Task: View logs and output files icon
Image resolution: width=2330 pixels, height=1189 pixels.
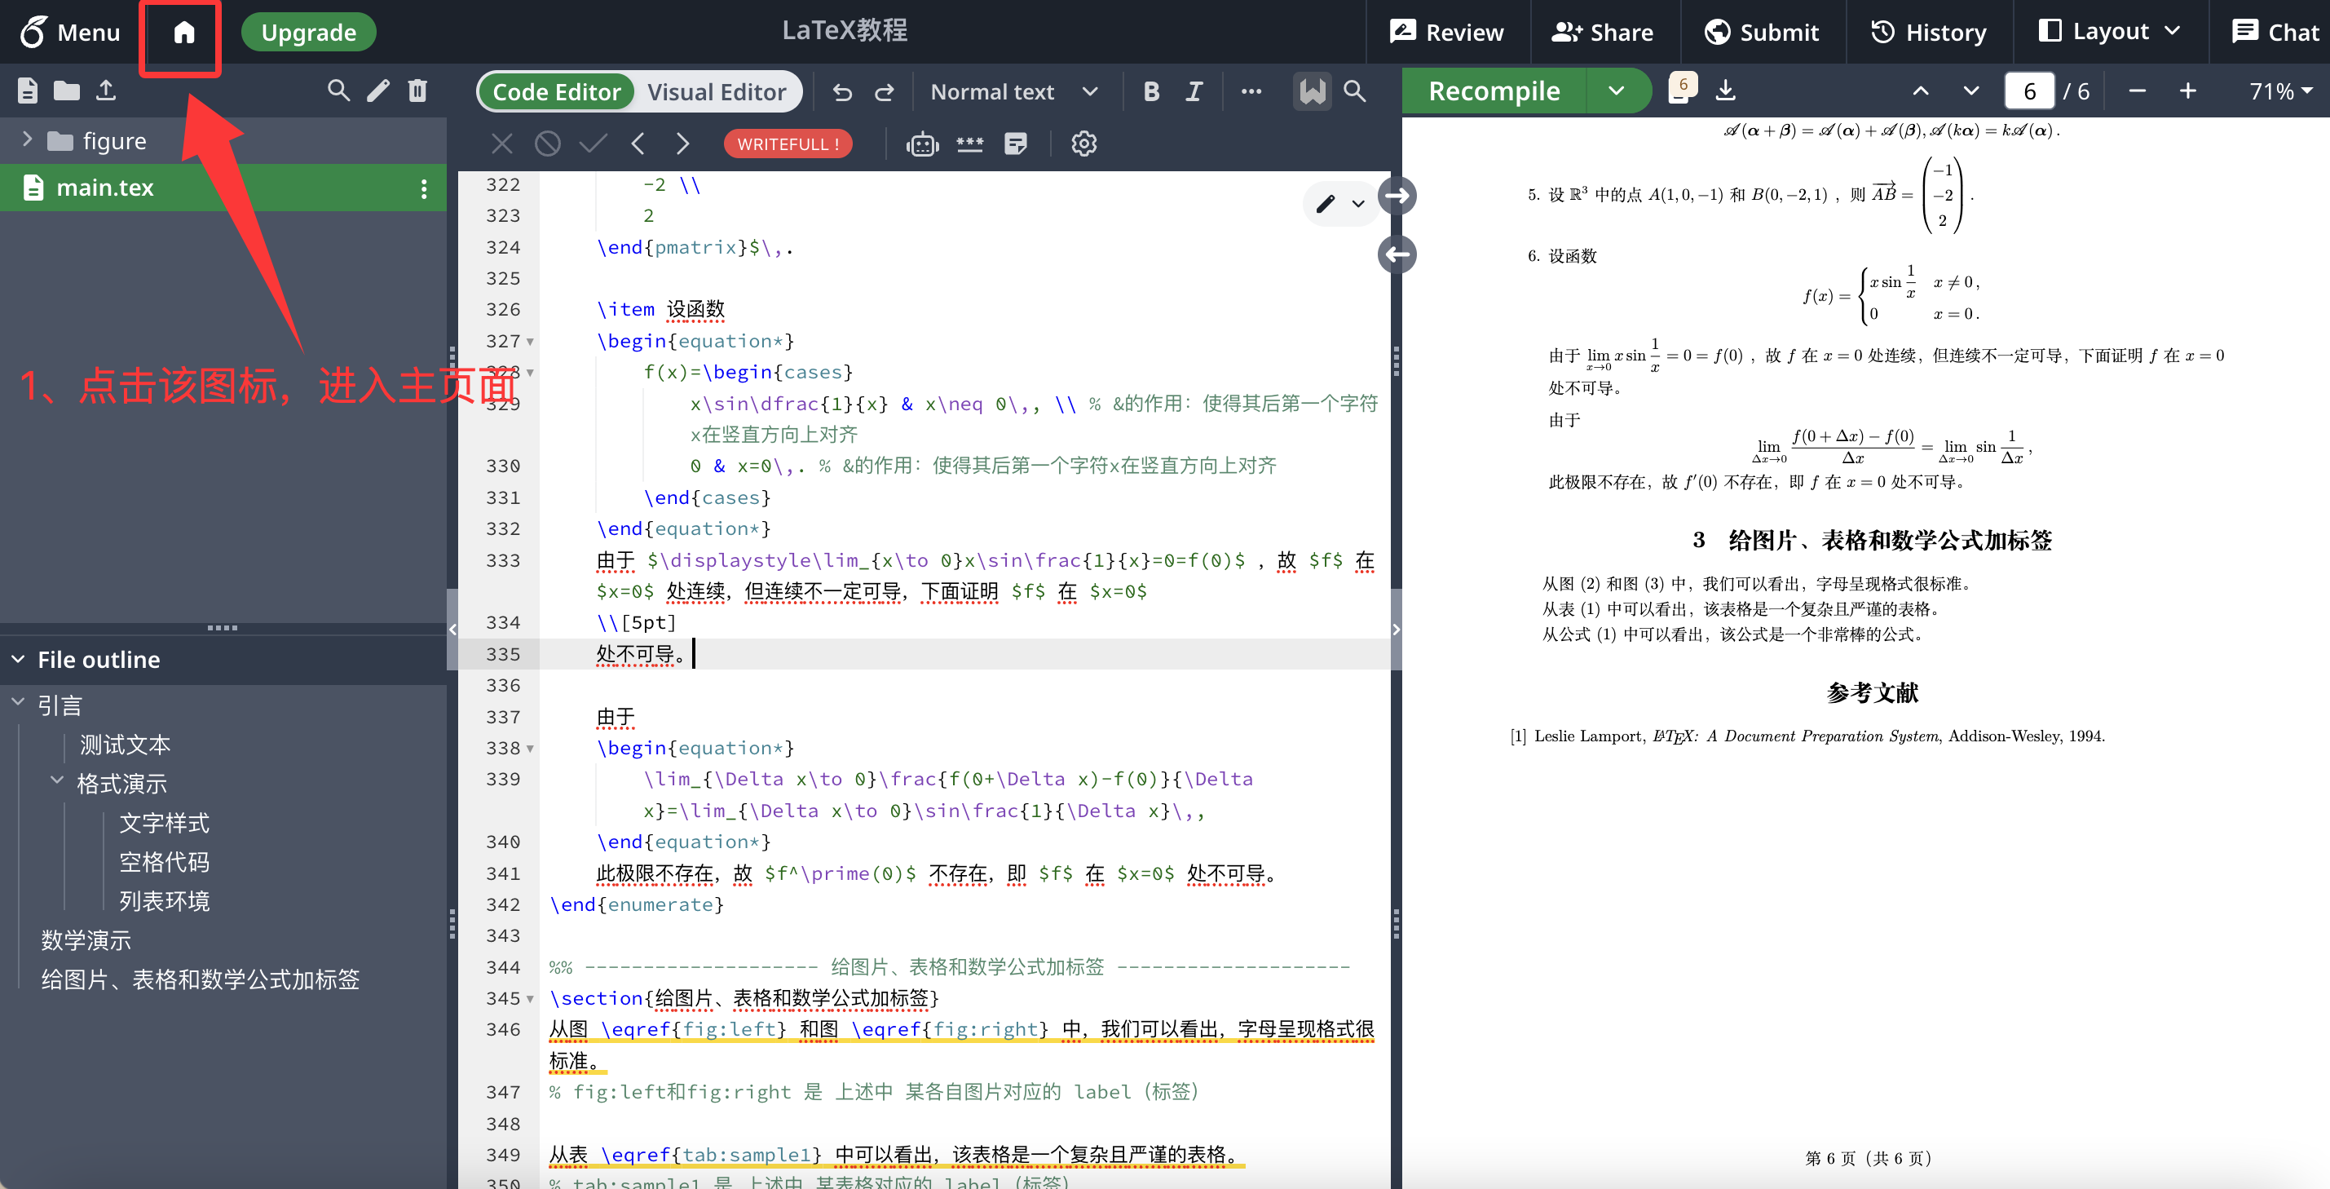Action: (x=1682, y=89)
